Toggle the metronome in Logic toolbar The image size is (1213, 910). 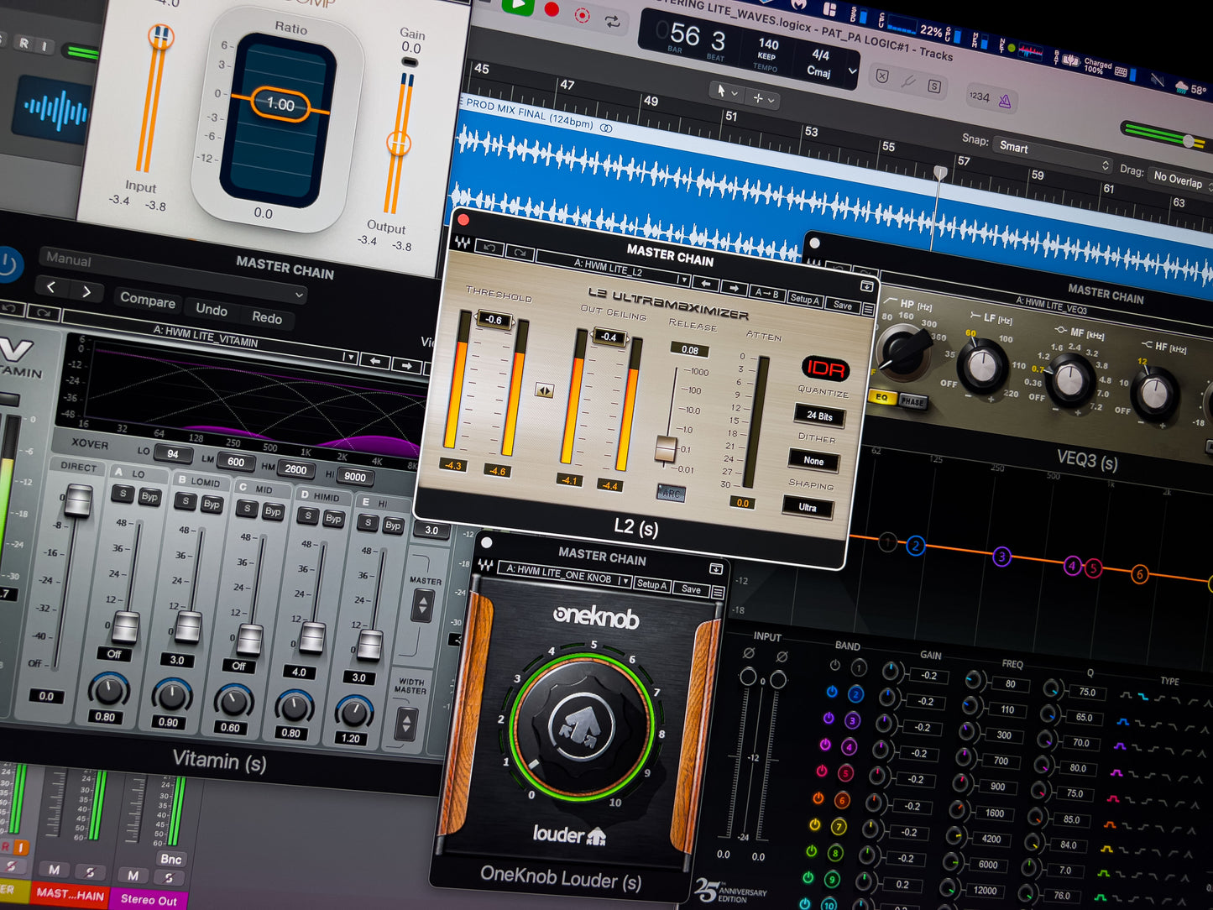[x=1005, y=102]
